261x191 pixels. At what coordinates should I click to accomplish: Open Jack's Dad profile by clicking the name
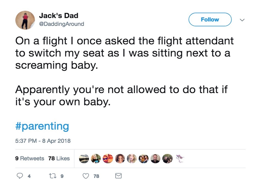(59, 16)
